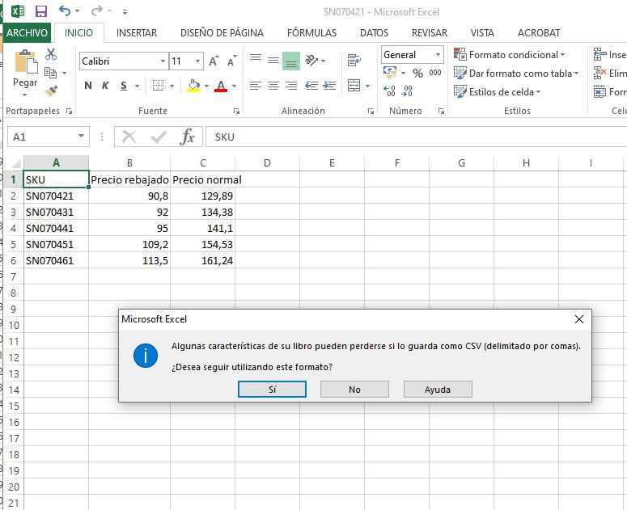Toggle bold N formatting
The height and width of the screenshot is (510, 627).
click(88, 86)
